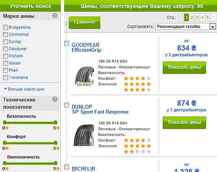Image resolution: width=217 pixels, height=172 pixels.
Task: Open the Сортировать dropdown arrow
Action: 213,26
